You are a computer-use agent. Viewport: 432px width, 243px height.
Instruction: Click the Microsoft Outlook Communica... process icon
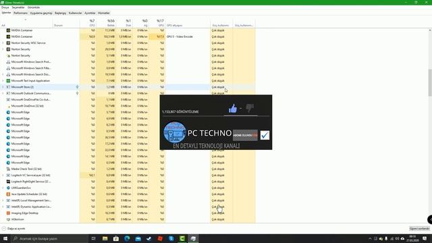tap(8, 93)
